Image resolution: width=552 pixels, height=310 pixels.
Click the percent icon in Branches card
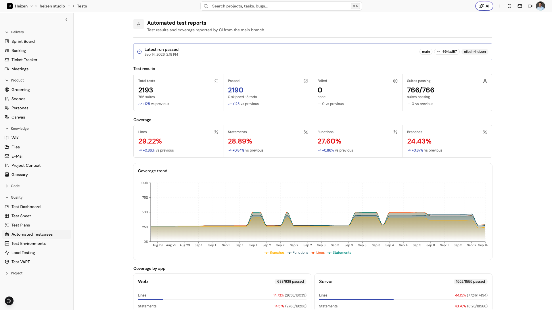coord(485,132)
